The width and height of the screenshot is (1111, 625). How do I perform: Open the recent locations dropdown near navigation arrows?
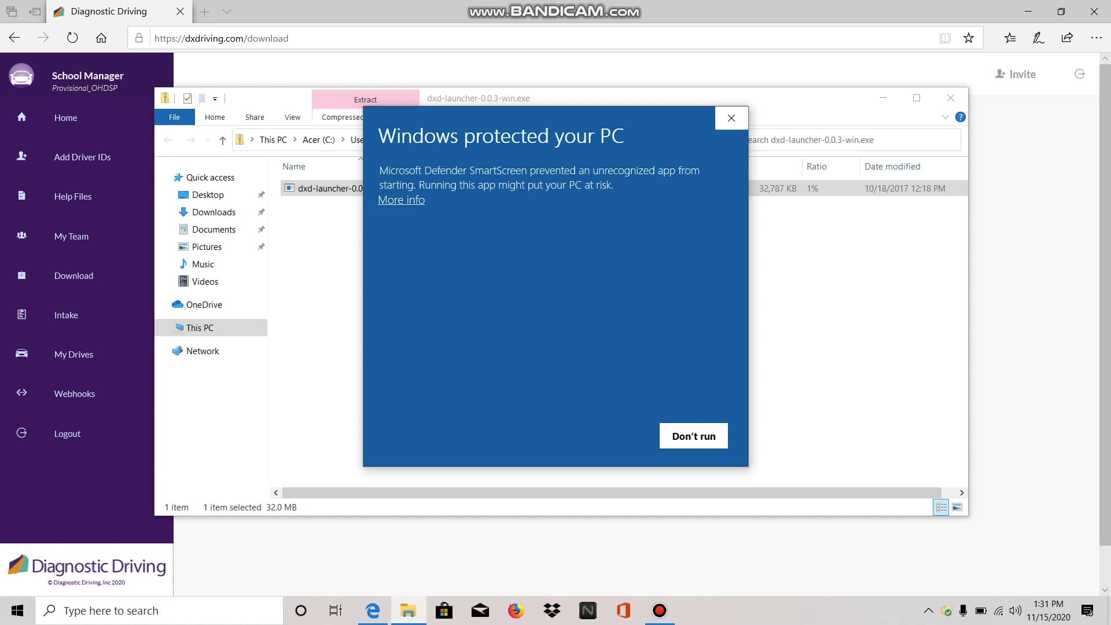[x=207, y=140]
